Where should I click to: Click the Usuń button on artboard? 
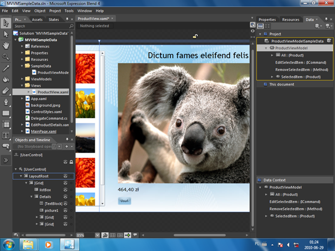click(125, 201)
